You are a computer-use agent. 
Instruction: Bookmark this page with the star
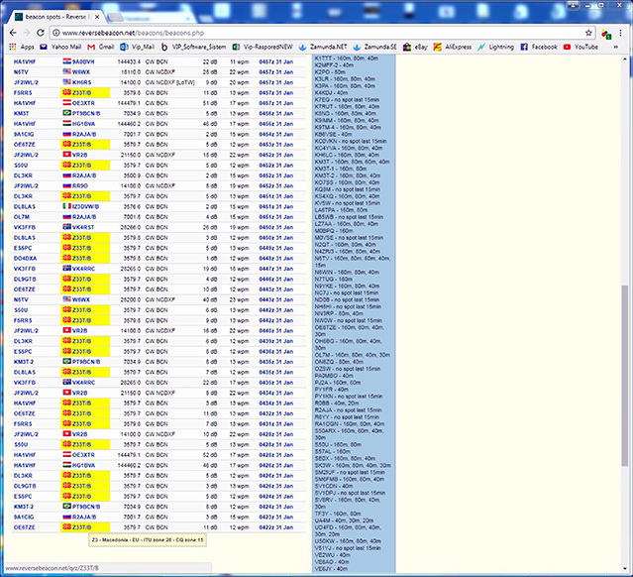(588, 33)
